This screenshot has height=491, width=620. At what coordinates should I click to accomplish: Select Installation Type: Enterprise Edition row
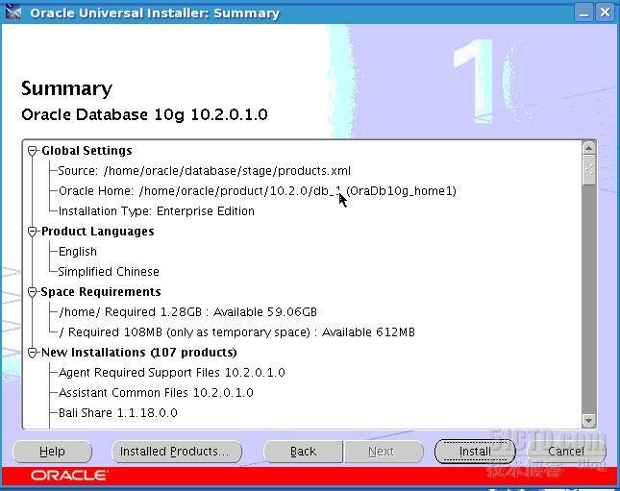tap(156, 211)
